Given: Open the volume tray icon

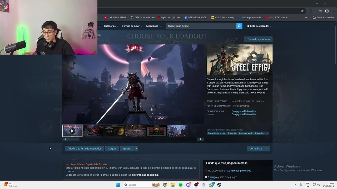Looking at the screenshot, I should click(x=318, y=185).
